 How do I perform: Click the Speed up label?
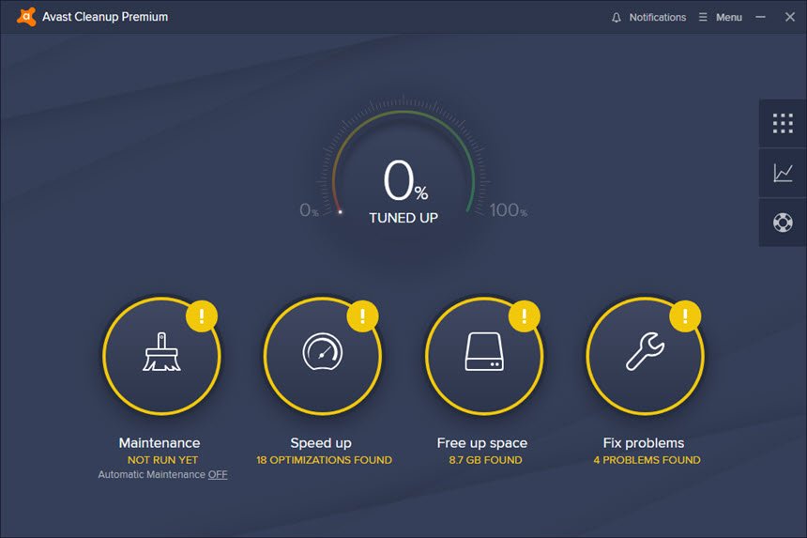[321, 443]
